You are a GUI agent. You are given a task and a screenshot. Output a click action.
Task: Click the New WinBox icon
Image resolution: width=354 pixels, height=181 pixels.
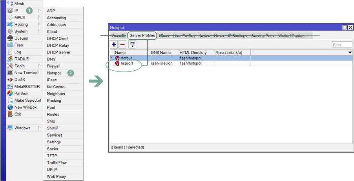point(11,107)
